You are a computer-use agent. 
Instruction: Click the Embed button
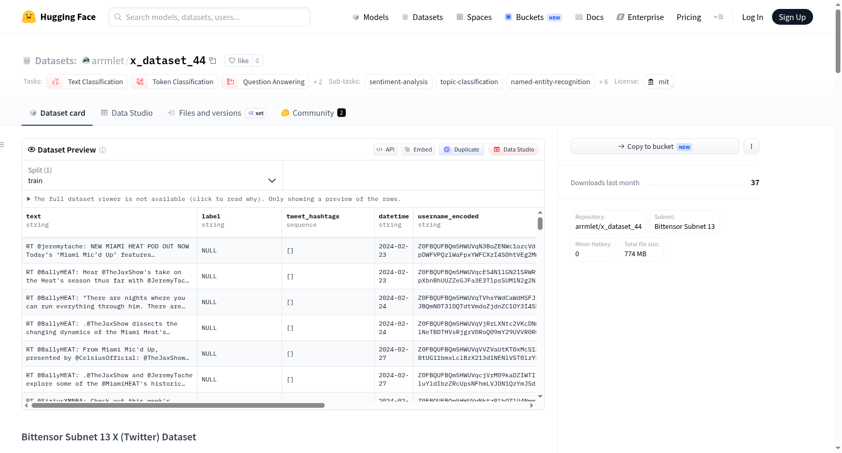tap(418, 149)
